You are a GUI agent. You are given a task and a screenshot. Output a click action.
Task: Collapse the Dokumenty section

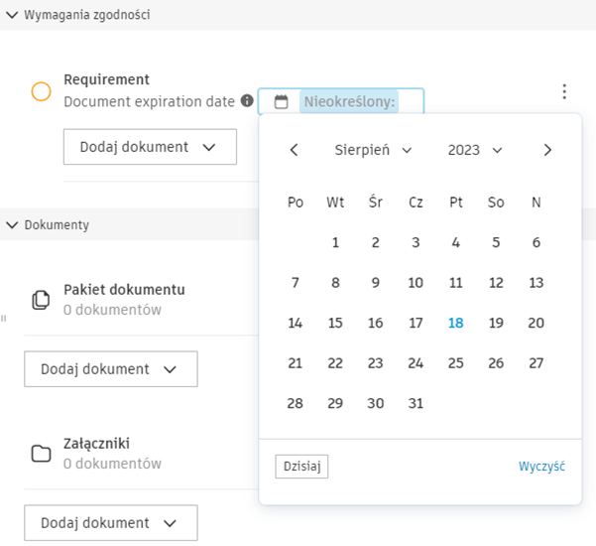tap(12, 224)
